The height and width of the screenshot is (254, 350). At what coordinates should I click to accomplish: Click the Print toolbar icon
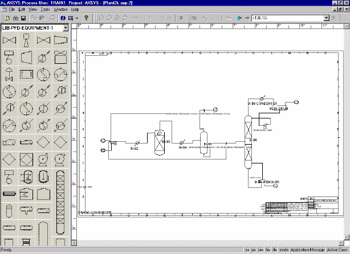pyautogui.click(x=52, y=18)
